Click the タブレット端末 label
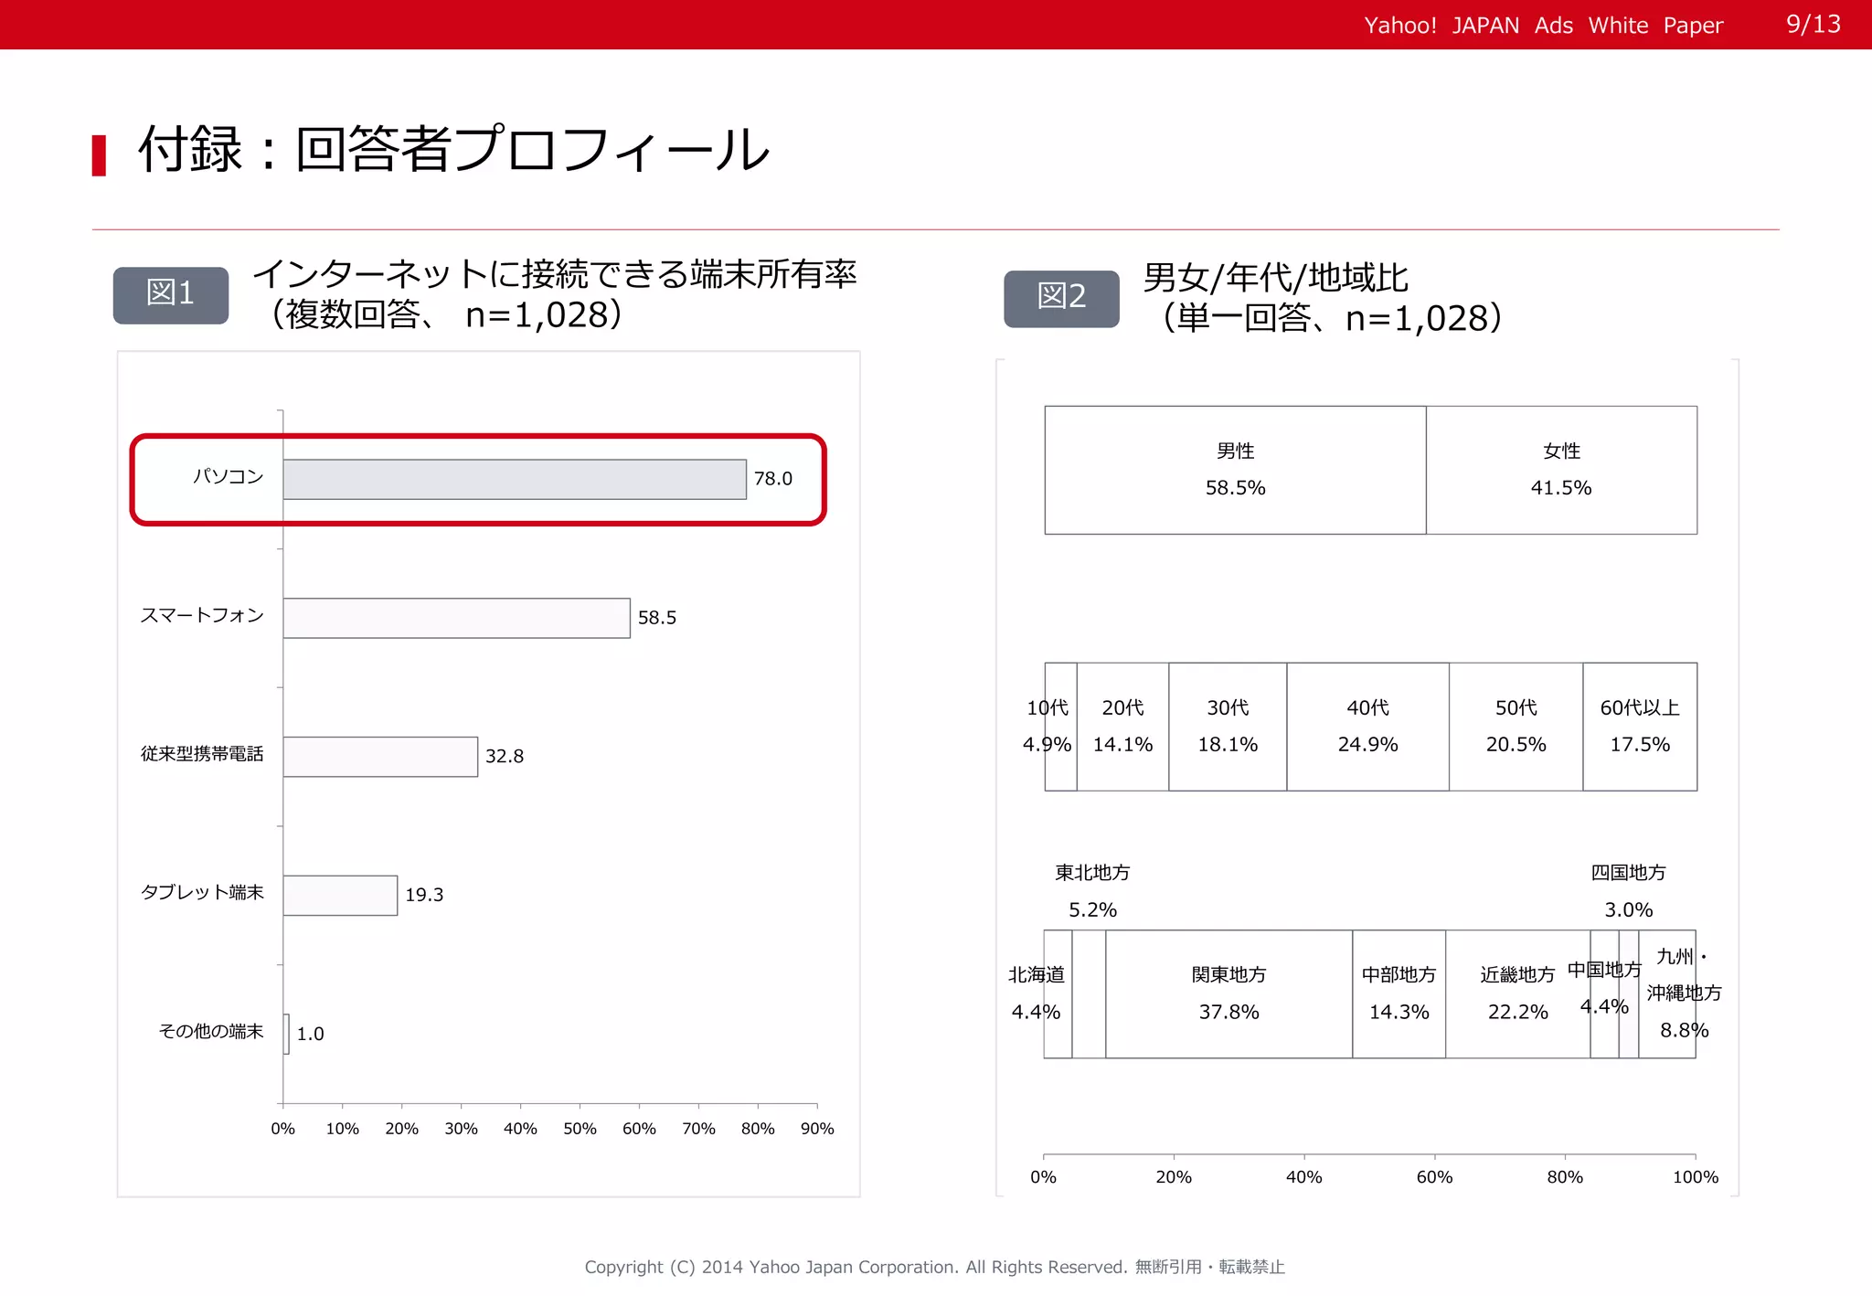 202,892
